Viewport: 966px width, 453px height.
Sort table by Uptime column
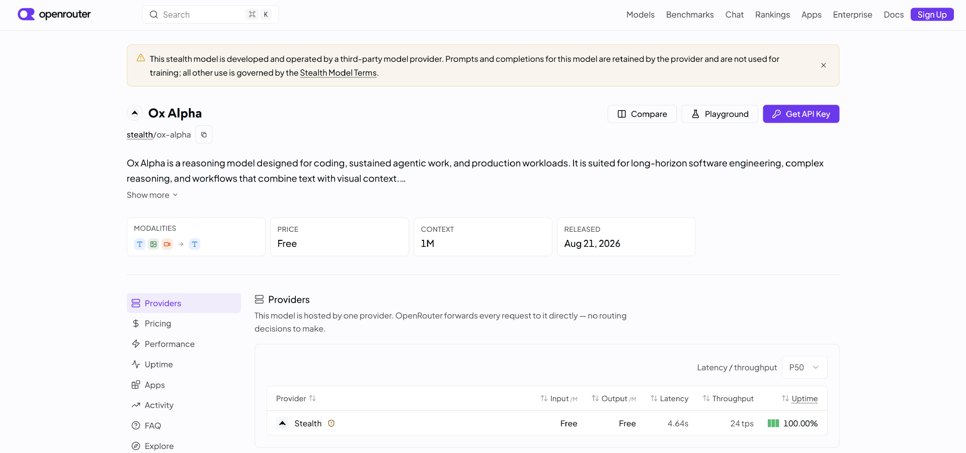(799, 399)
